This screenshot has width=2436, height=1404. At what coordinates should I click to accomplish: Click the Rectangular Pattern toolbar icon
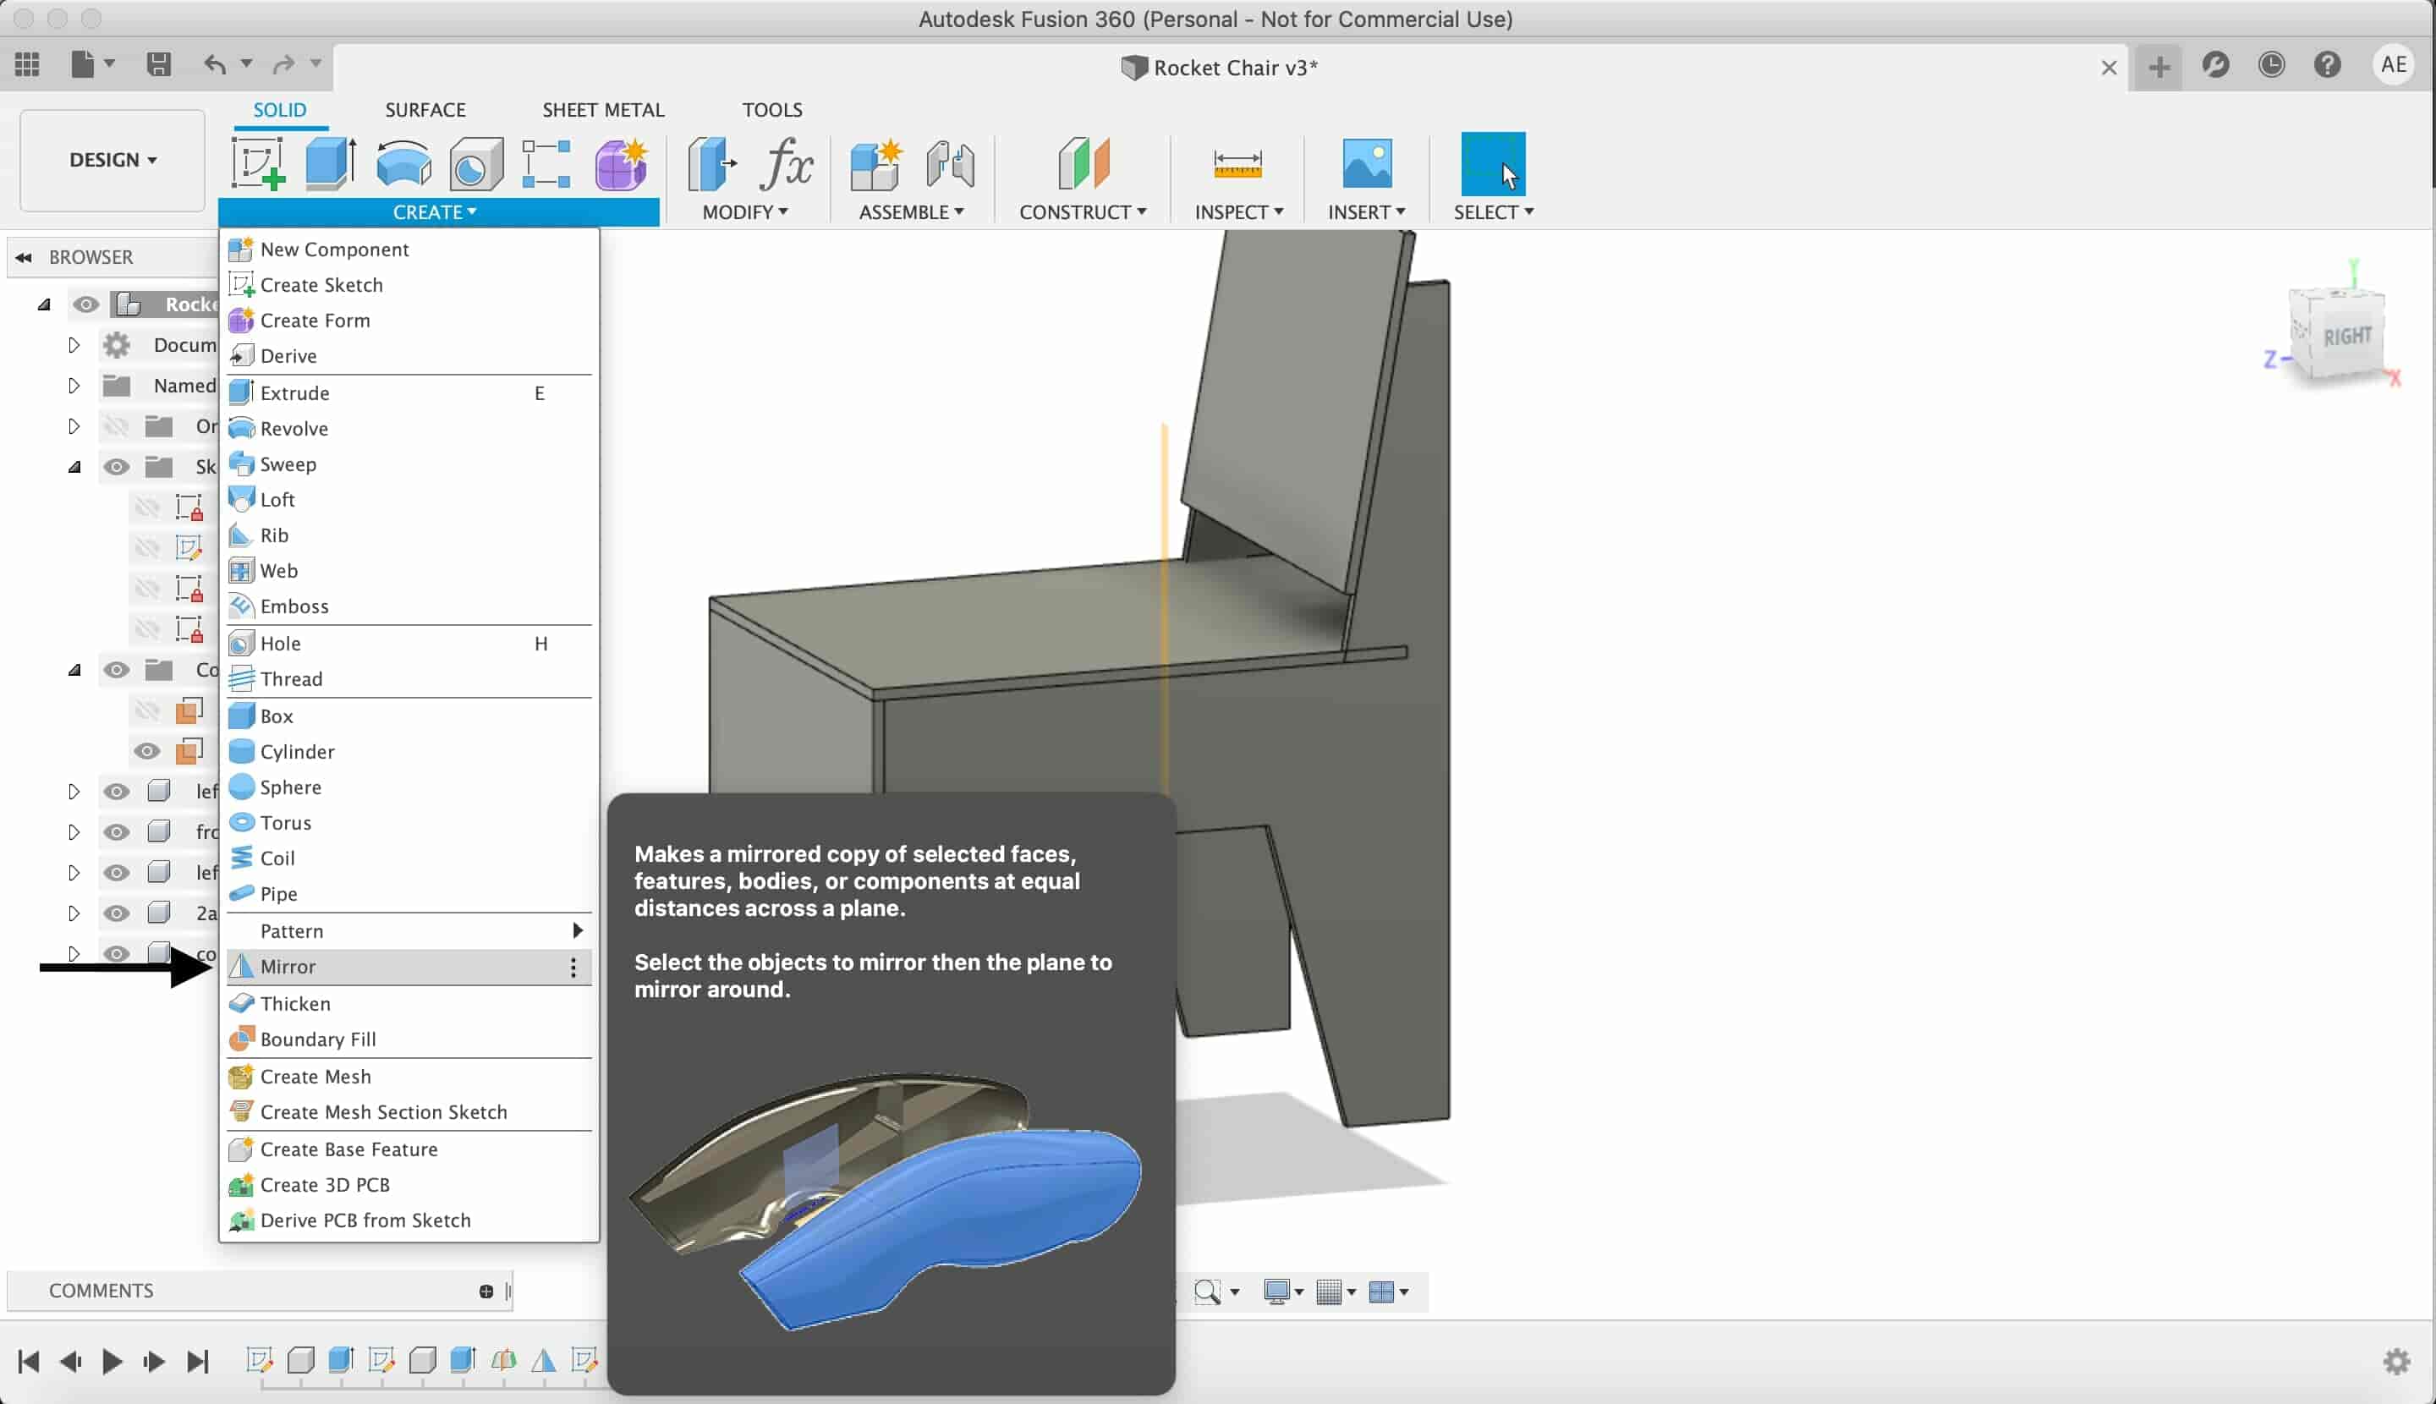click(x=546, y=163)
